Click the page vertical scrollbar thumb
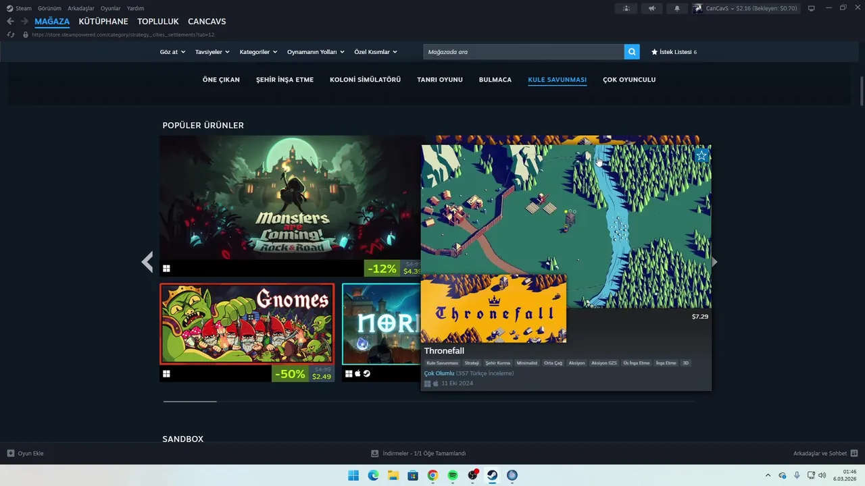865x486 pixels. click(x=862, y=91)
